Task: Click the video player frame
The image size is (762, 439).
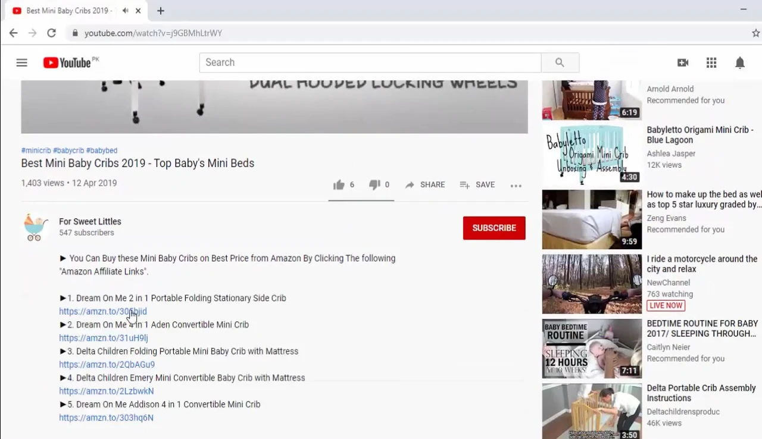Action: [274, 107]
